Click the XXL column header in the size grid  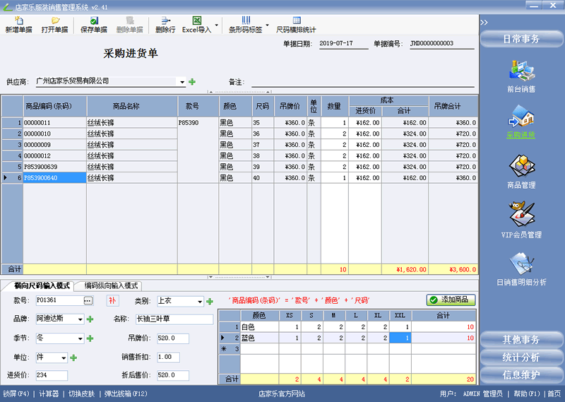(400, 316)
